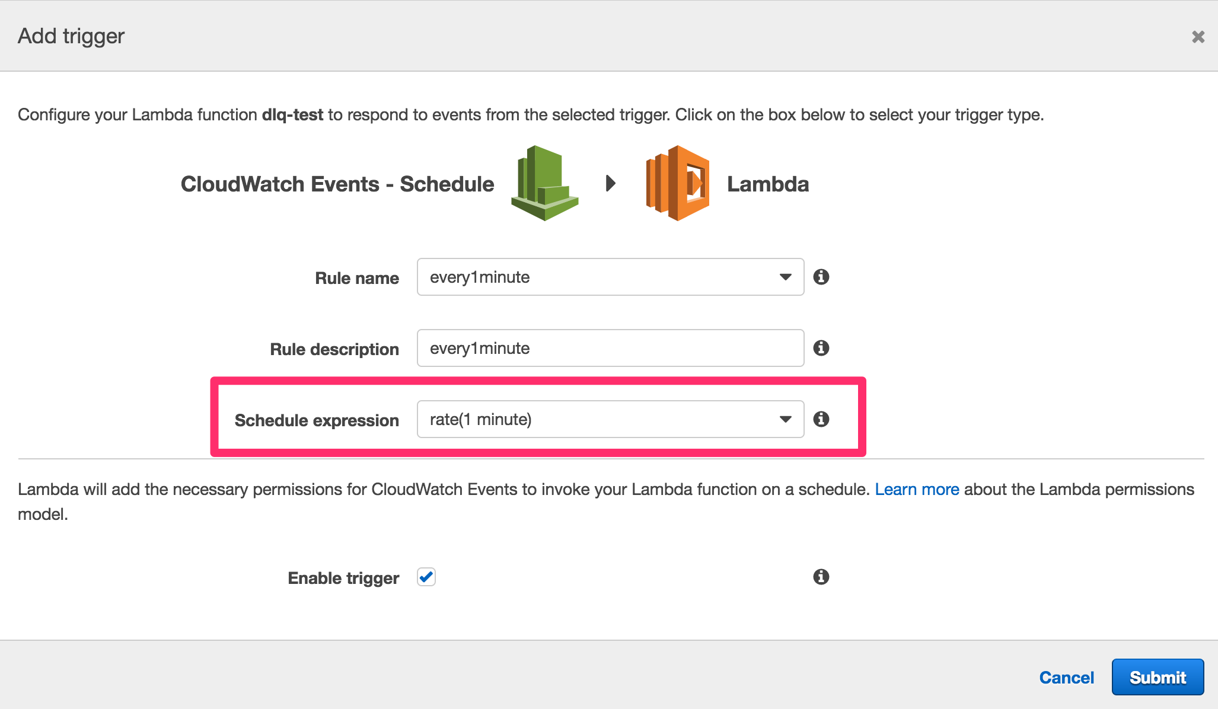View info tooltip next to Enable trigger
1218x709 pixels.
tap(820, 577)
